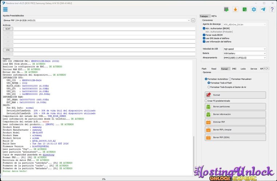Open help with question mark icon
This screenshot has width=277, height=181.
[272, 9]
